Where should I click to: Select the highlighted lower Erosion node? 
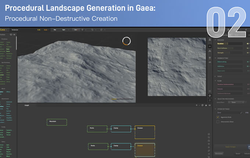[145, 150]
